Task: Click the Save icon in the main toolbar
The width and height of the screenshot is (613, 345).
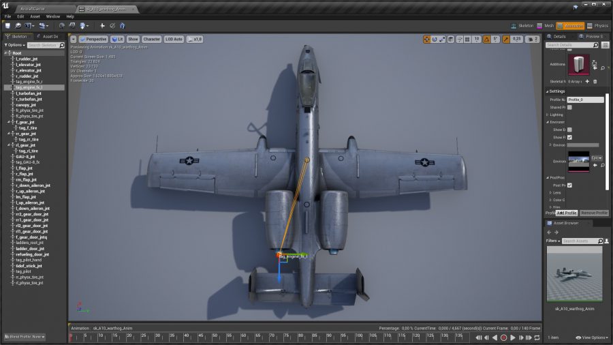Action: pos(7,26)
